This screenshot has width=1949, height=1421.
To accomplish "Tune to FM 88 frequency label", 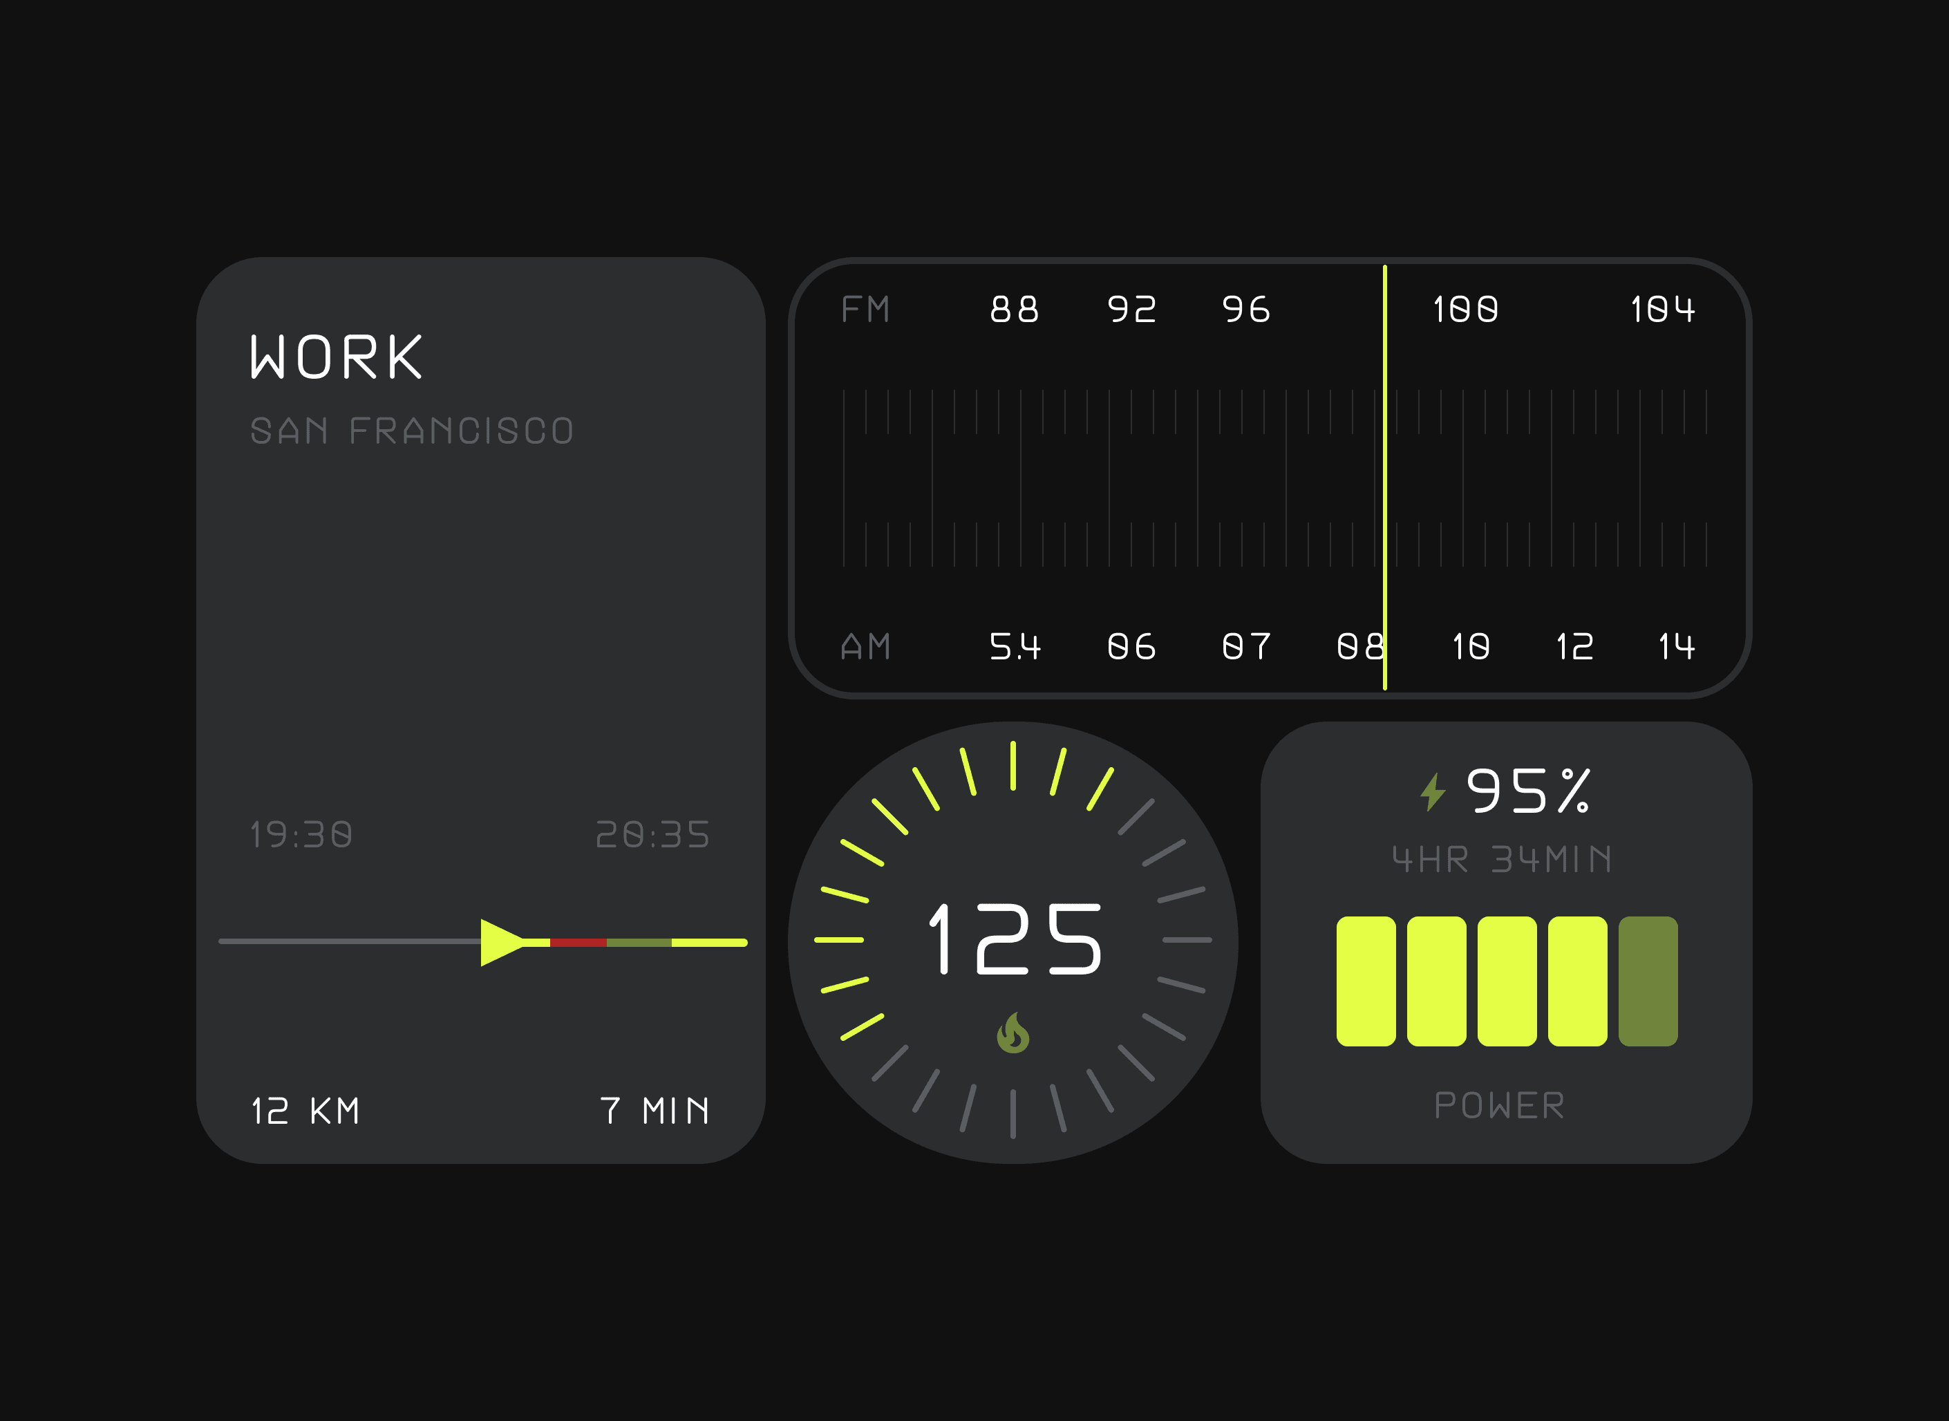I will coord(1015,310).
